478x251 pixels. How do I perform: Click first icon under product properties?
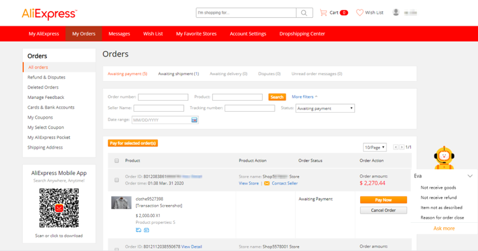(138, 230)
